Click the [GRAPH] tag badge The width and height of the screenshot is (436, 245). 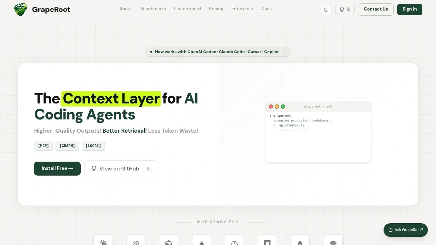[67, 146]
